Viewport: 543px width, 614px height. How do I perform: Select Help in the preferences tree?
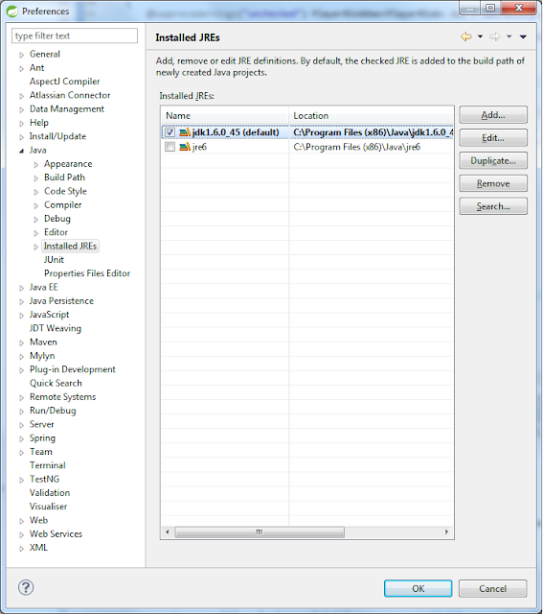(39, 123)
